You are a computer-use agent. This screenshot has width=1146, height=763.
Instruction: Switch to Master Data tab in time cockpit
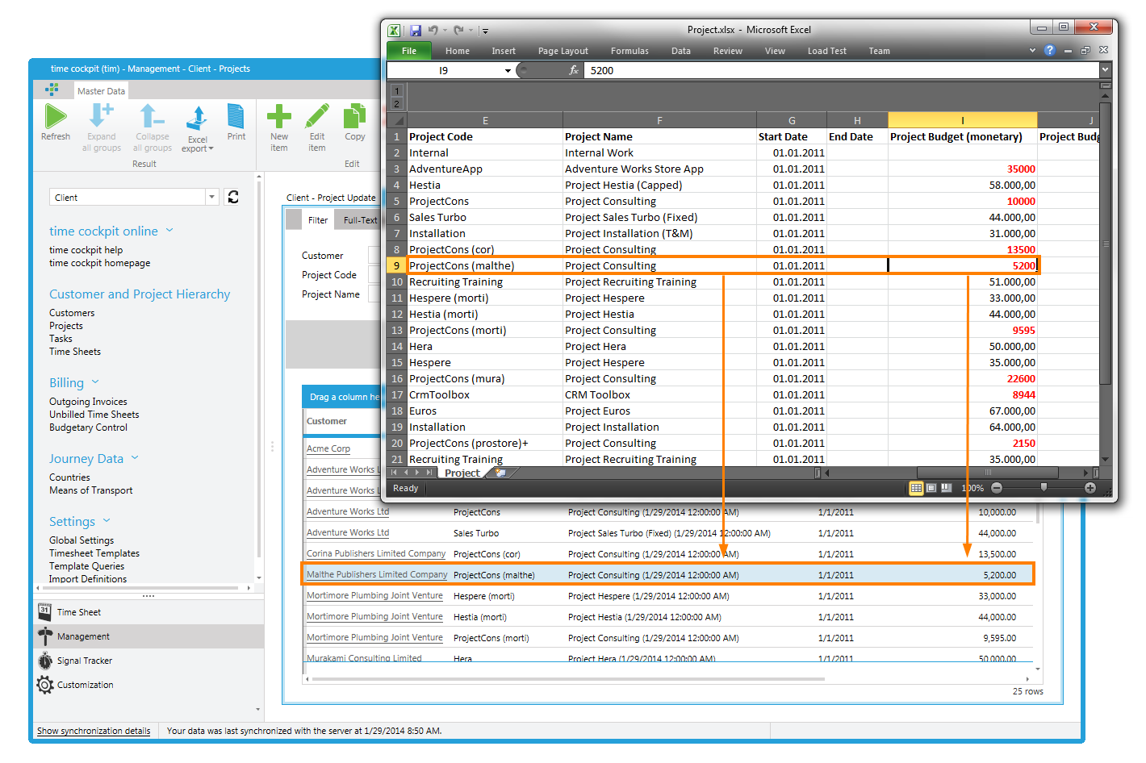[x=101, y=91]
